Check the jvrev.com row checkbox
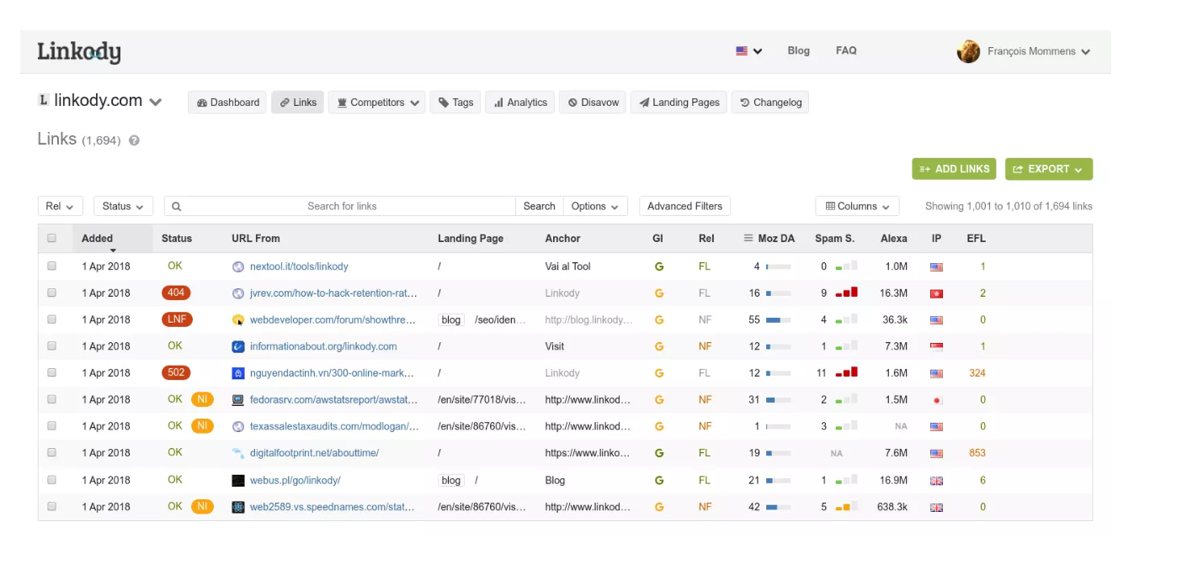The width and height of the screenshot is (1182, 564). point(52,293)
